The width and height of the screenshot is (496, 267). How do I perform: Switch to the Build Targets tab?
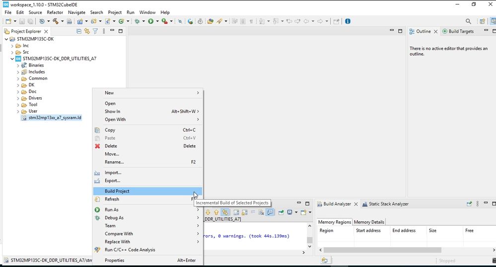[x=458, y=31]
